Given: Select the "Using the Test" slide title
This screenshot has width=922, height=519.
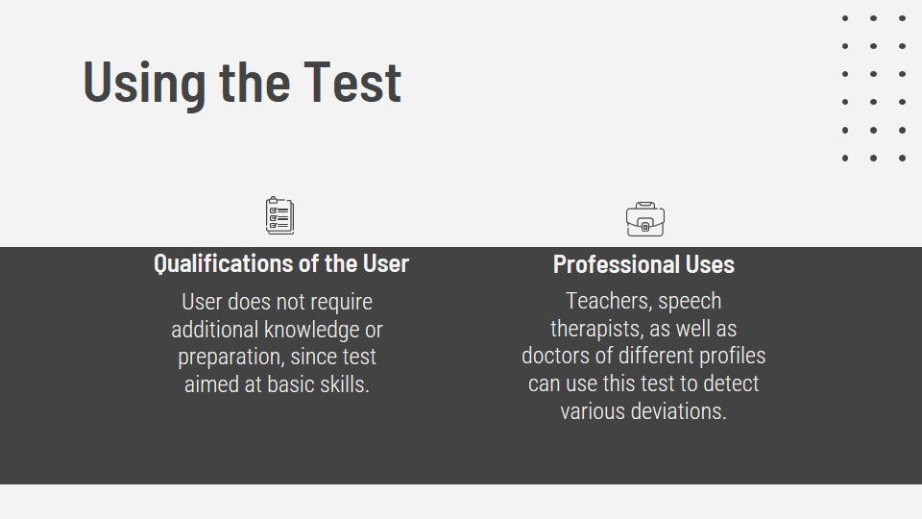Looking at the screenshot, I should pyautogui.click(x=242, y=81).
